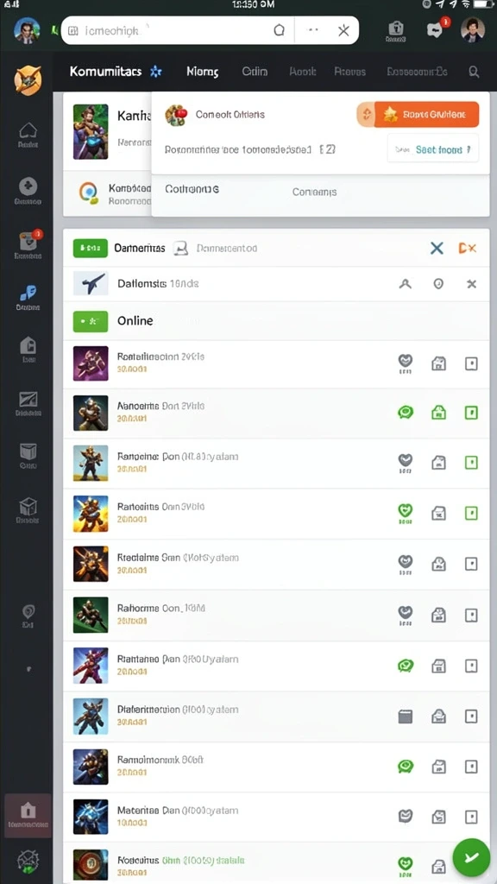Image resolution: width=497 pixels, height=884 pixels.
Task: Click the blue star icon beside Komumiitacs
Action: click(x=155, y=71)
